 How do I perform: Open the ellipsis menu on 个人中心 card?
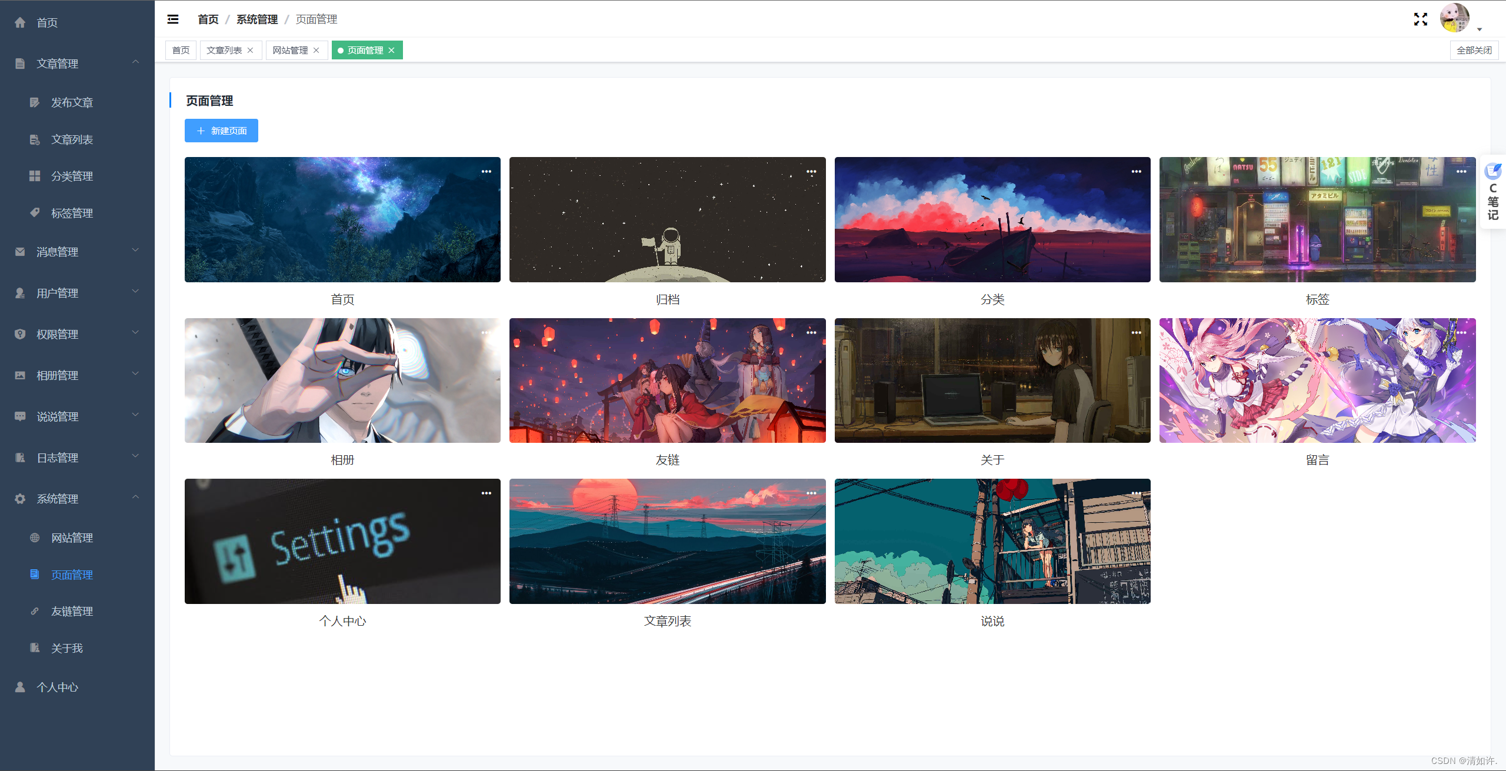[x=487, y=493]
